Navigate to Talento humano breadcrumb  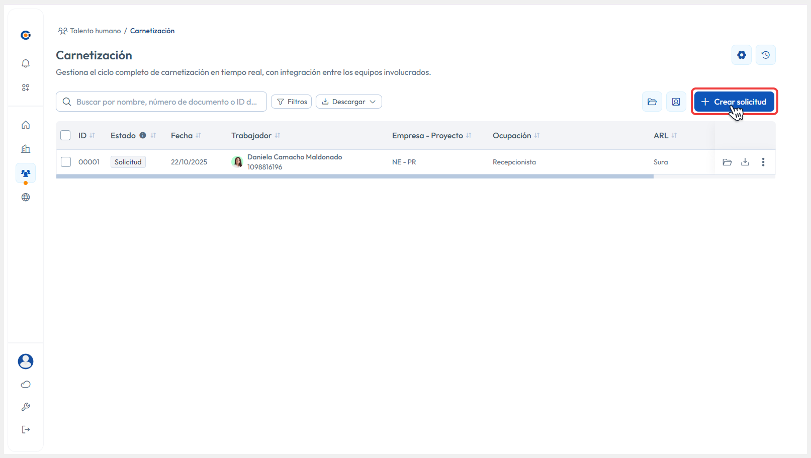pos(95,31)
